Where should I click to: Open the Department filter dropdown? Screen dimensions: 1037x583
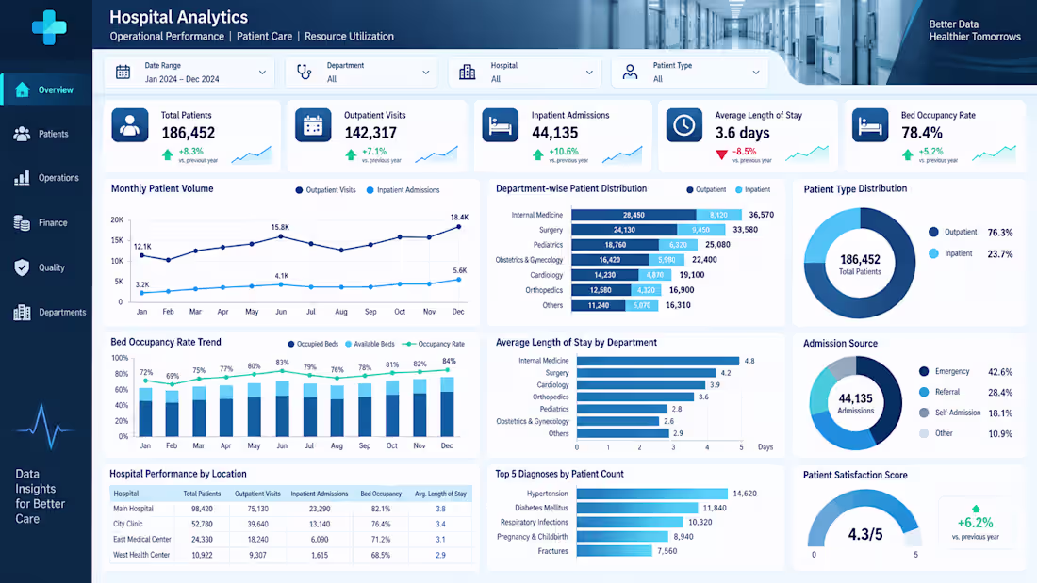pos(362,73)
